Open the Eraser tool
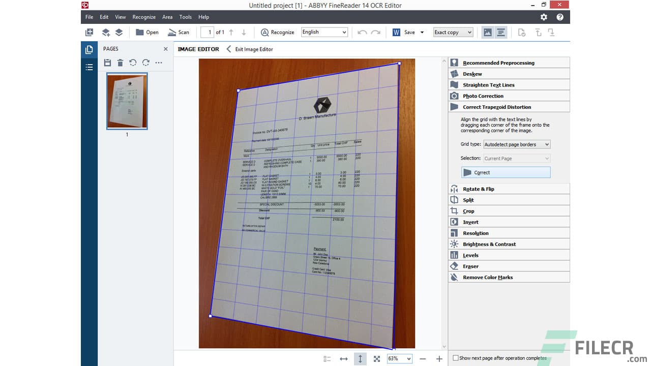This screenshot has width=651, height=366. [470, 266]
